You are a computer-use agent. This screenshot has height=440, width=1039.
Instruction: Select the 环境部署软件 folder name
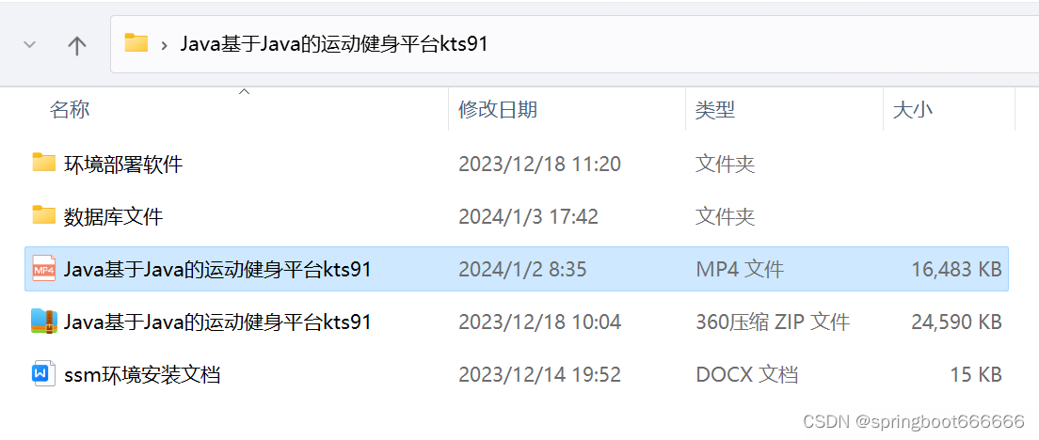click(123, 164)
